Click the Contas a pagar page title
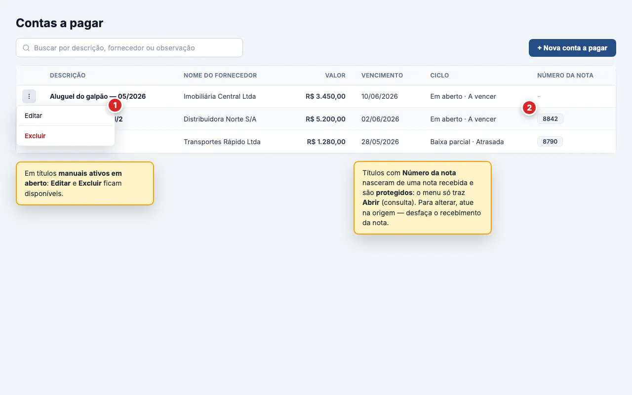 coord(60,23)
